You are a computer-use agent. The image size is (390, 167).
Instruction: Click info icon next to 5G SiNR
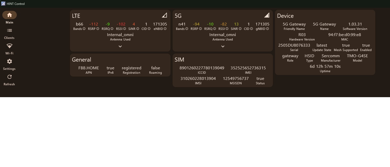240,29
